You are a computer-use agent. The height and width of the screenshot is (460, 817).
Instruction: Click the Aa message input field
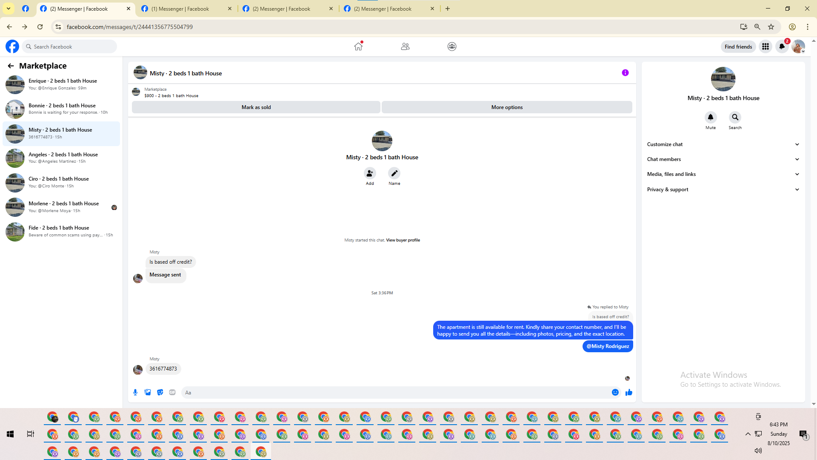point(396,392)
